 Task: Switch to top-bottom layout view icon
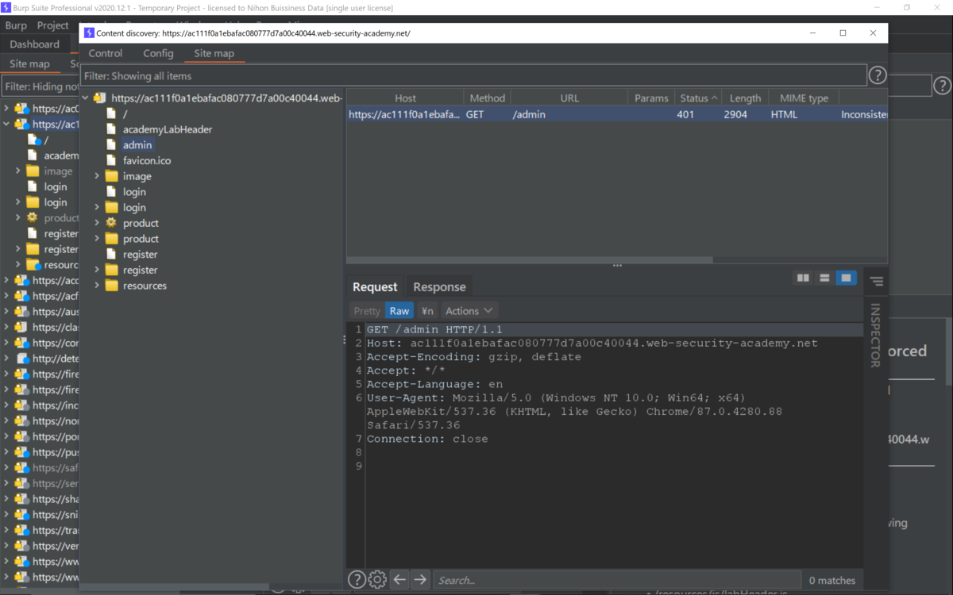tap(824, 278)
